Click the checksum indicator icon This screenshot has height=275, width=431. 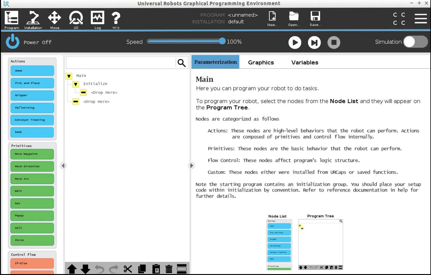[399, 19]
